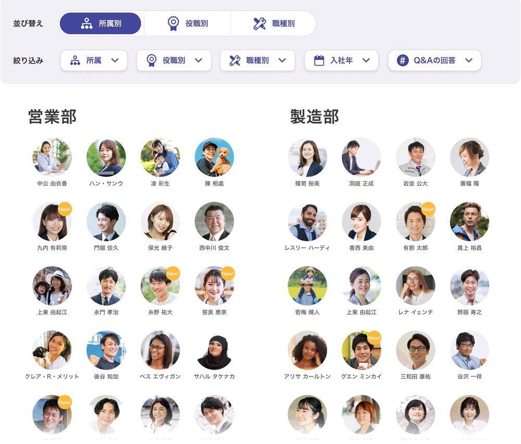Open the 所属 filter dropdown
Viewport: 521px width, 444px height.
coord(94,60)
